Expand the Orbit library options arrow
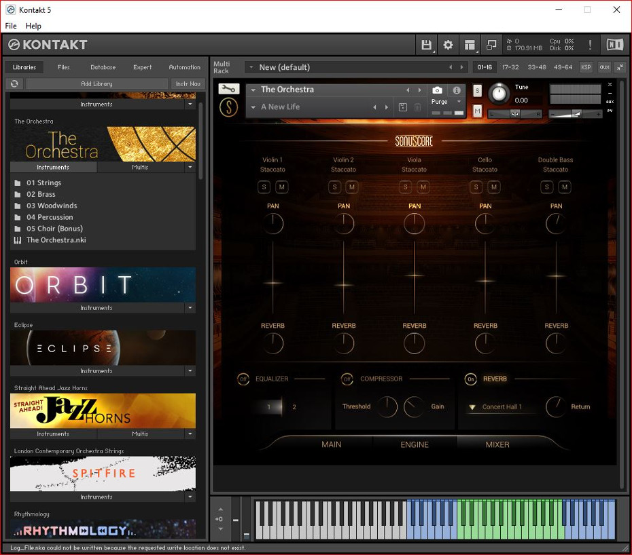632x555 pixels. coord(190,308)
